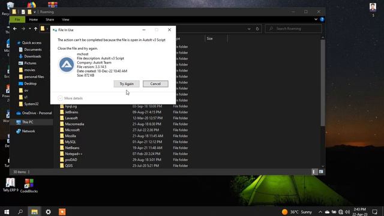Open the File ribbon tab

click(x=17, y=20)
